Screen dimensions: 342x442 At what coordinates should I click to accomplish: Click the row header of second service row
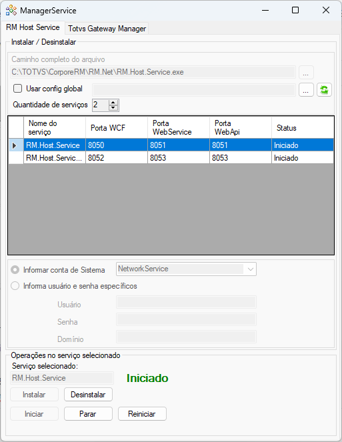16,158
